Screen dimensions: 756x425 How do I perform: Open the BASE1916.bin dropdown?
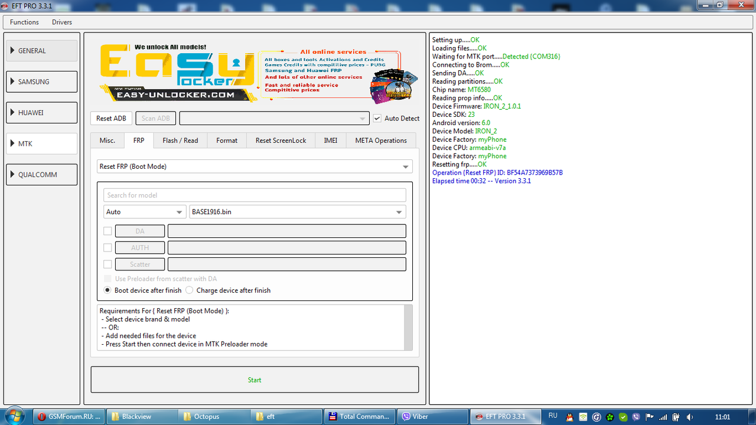[x=298, y=212]
